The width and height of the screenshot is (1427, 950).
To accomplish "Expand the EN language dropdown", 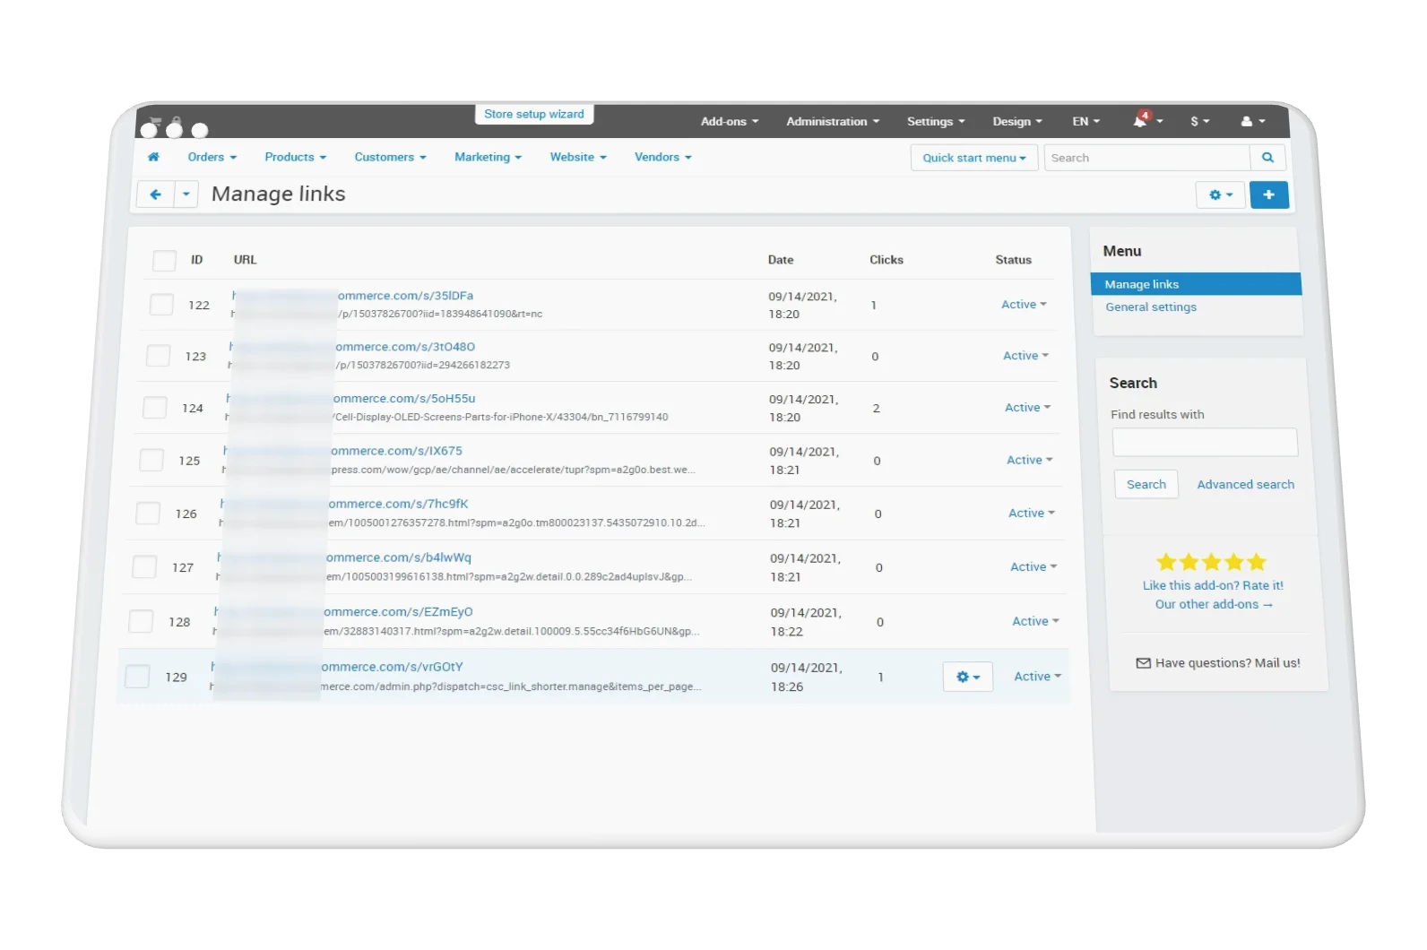I will 1085,121.
